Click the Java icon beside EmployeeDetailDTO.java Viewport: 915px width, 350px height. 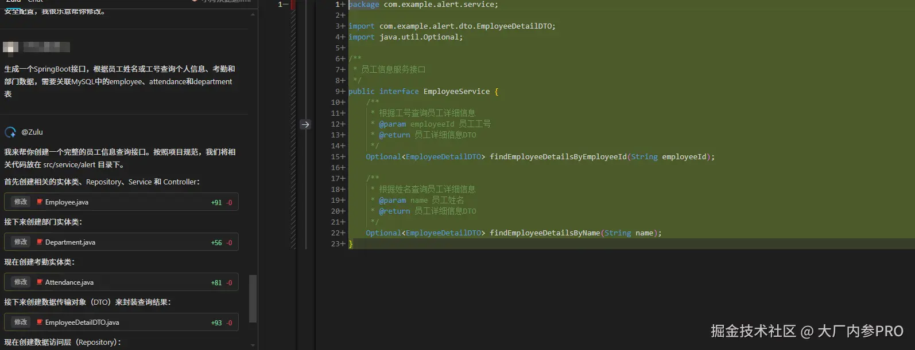click(x=40, y=322)
